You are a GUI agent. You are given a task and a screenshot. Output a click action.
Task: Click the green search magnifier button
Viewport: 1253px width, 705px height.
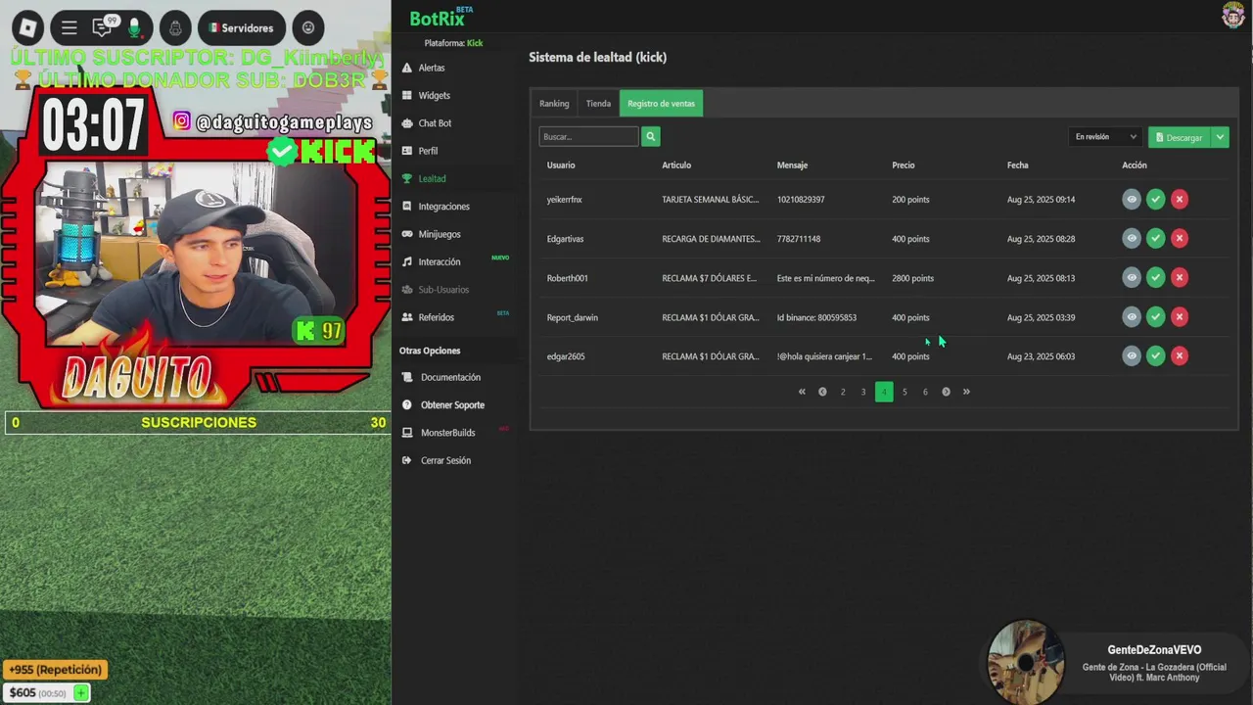tap(651, 137)
